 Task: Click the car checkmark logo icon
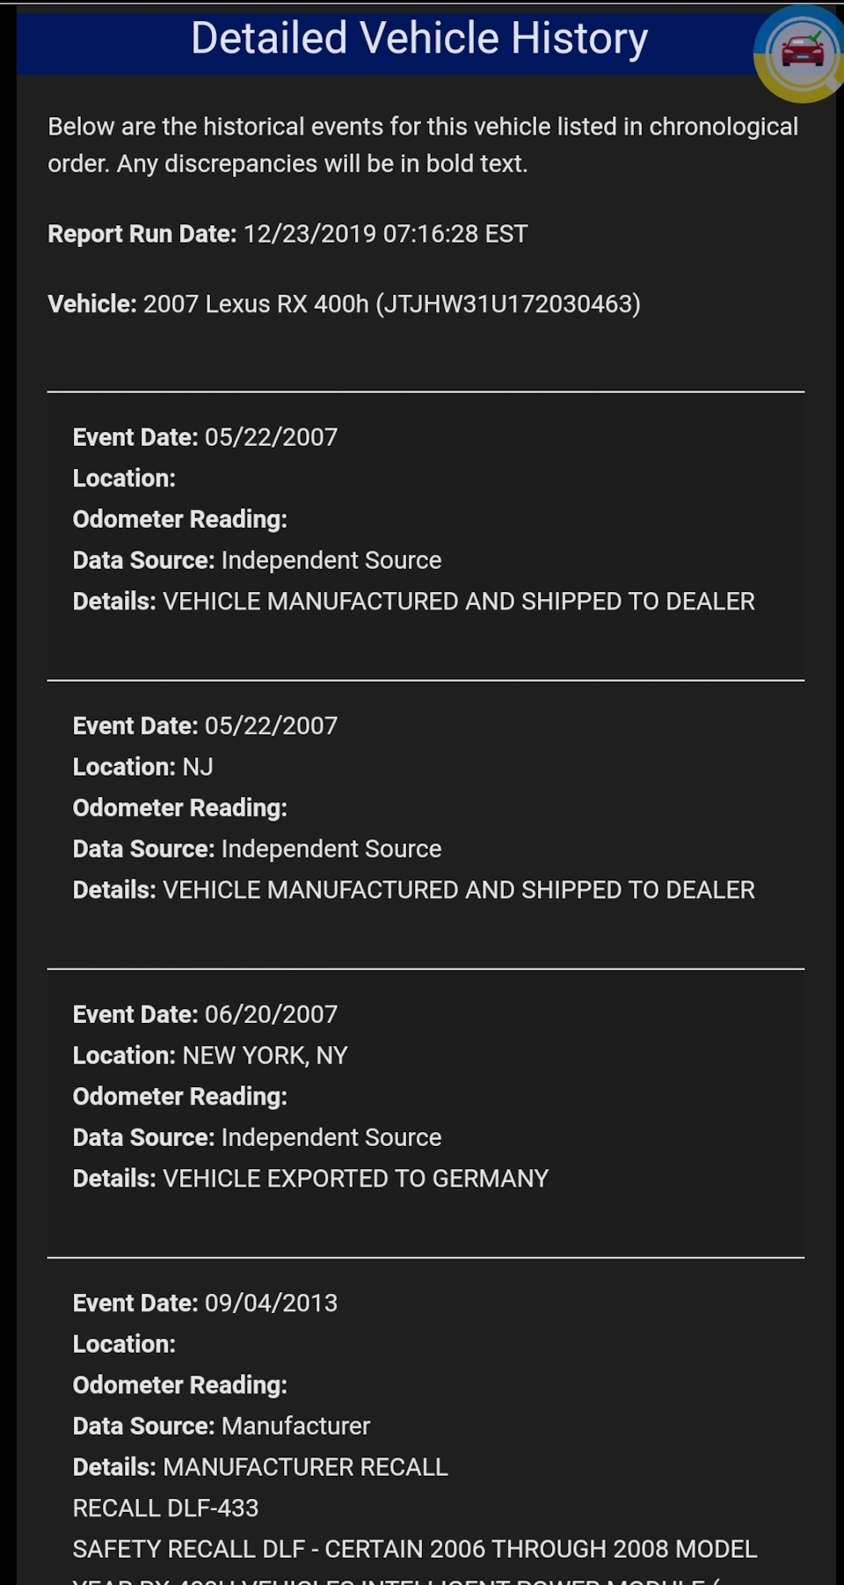[801, 52]
